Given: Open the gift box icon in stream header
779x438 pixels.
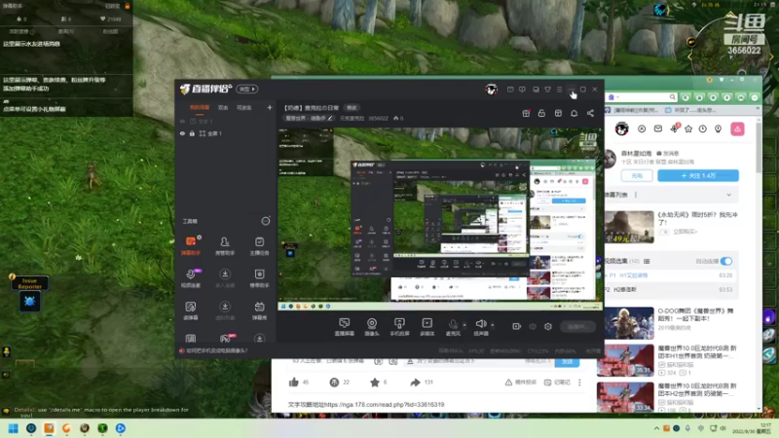Looking at the screenshot, I should click(526, 113).
